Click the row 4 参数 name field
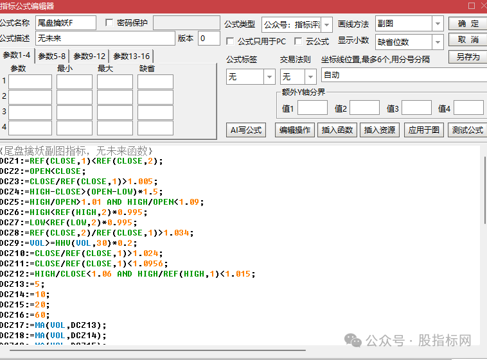 click(30, 128)
